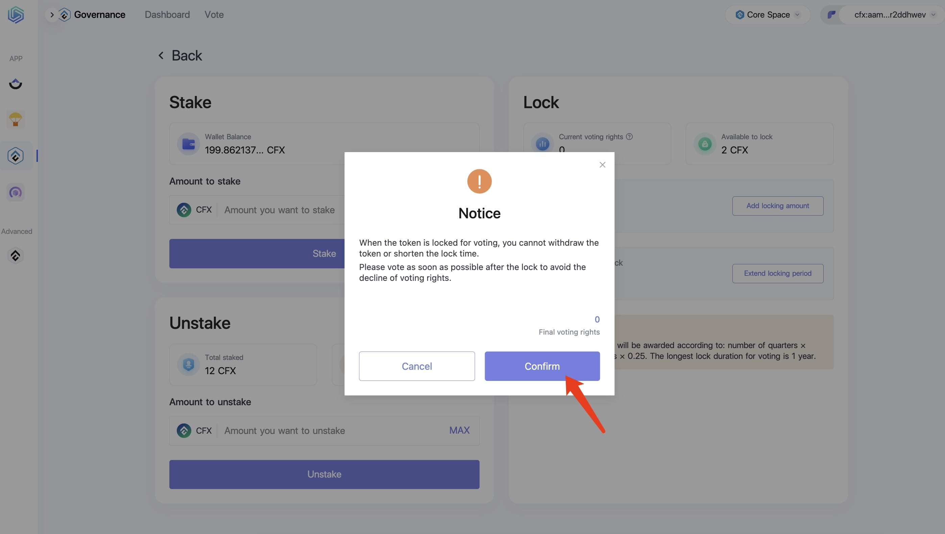
Task: Click the help icon beside Current voting rights
Action: (629, 137)
